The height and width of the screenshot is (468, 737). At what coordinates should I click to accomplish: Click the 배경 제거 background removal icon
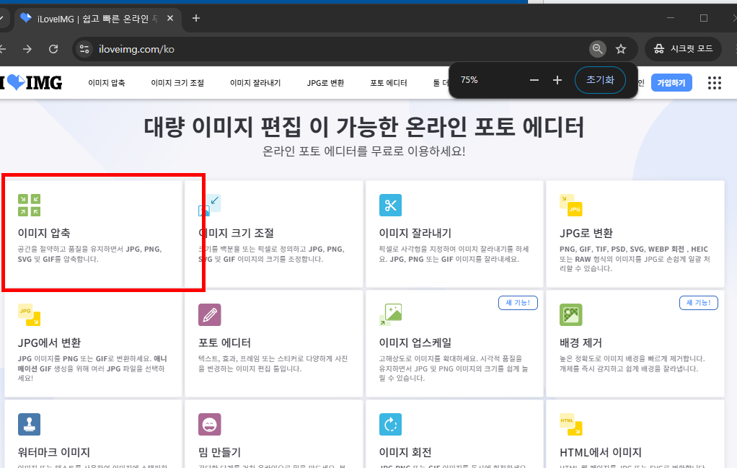click(x=570, y=314)
